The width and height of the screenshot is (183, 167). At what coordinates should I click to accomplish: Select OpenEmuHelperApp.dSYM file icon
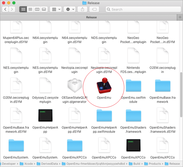[x=75, y=115]
